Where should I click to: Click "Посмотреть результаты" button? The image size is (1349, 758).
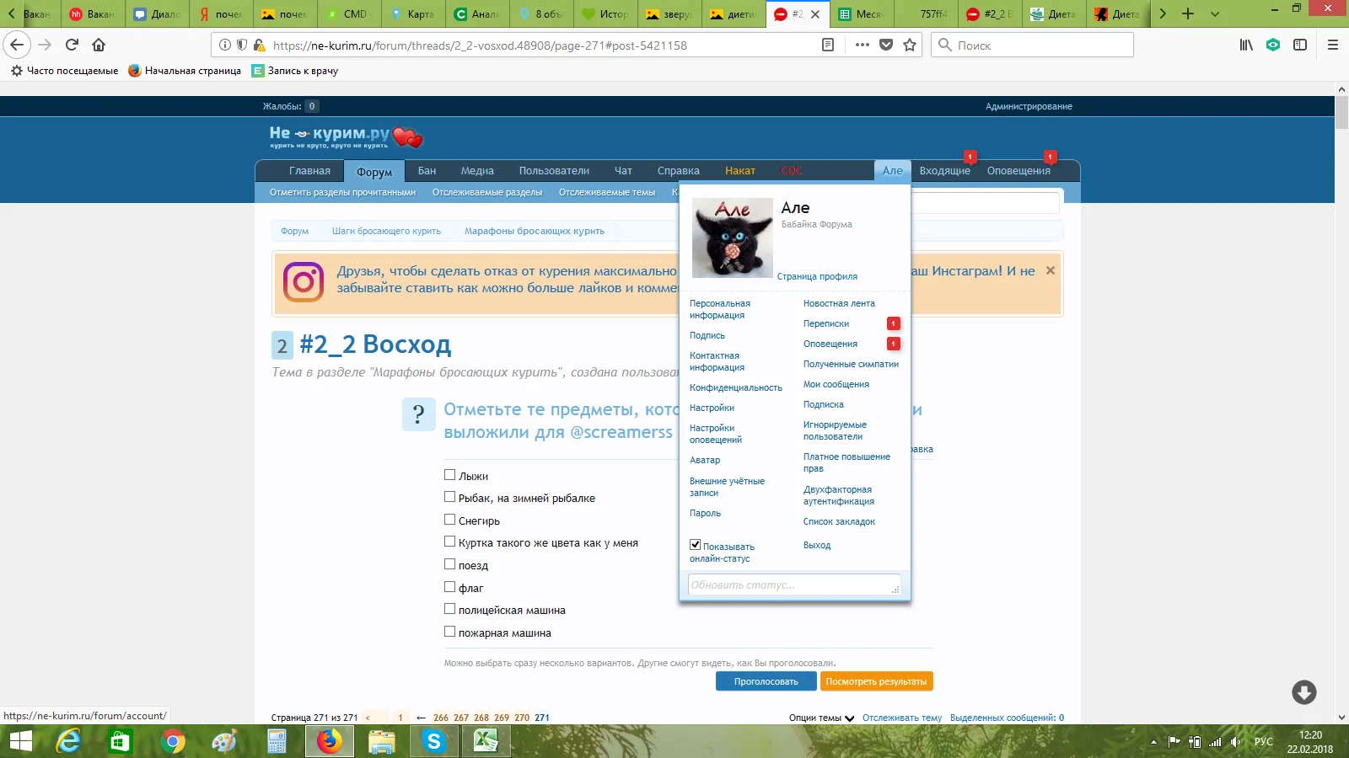876,681
